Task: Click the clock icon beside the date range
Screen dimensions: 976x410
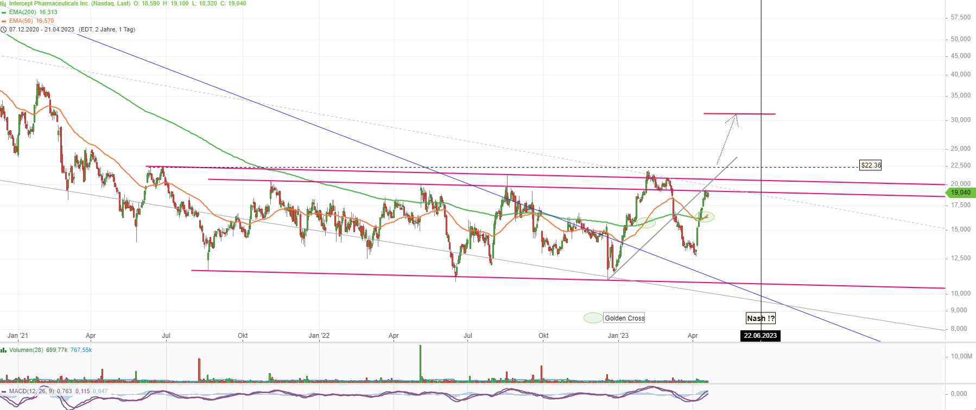Action: 4,30
